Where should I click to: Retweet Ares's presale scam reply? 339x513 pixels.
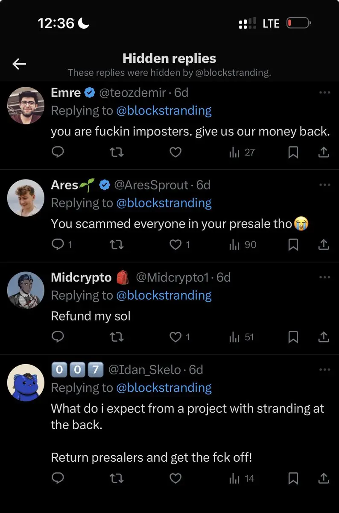point(117,245)
